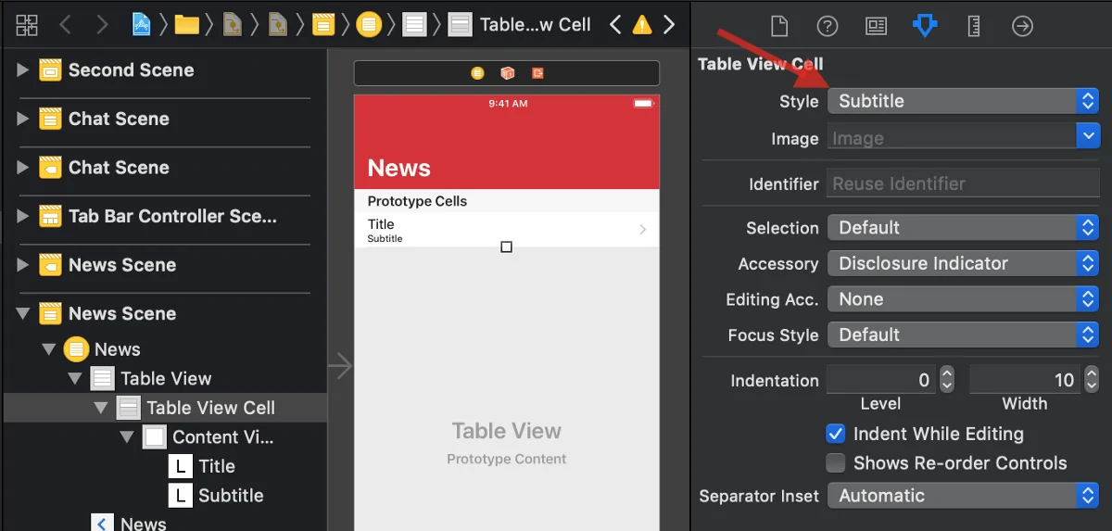Switch to the Quick Help inspector

click(x=827, y=26)
